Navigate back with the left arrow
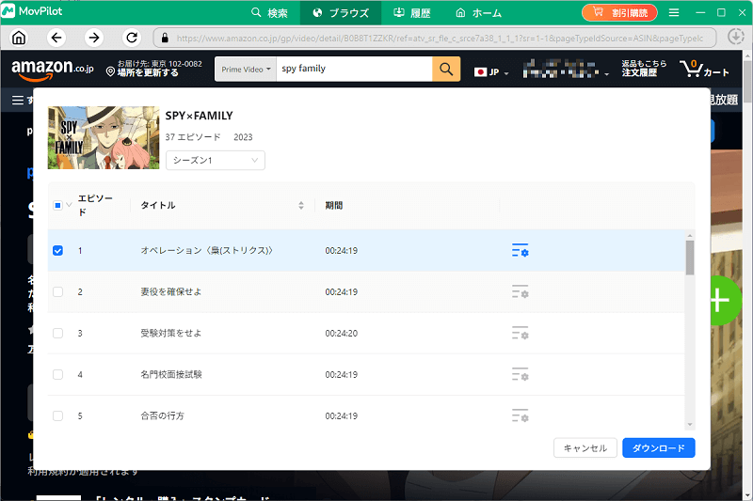The width and height of the screenshot is (753, 501). (x=56, y=38)
